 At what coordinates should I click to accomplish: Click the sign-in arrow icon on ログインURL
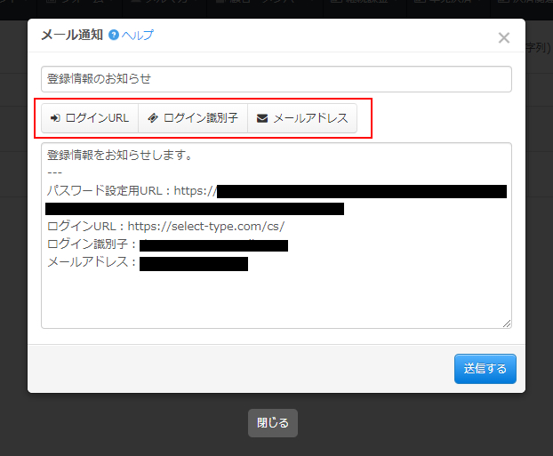click(x=54, y=118)
